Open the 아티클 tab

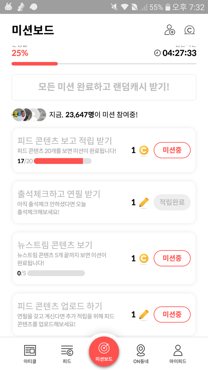[x=30, y=354]
